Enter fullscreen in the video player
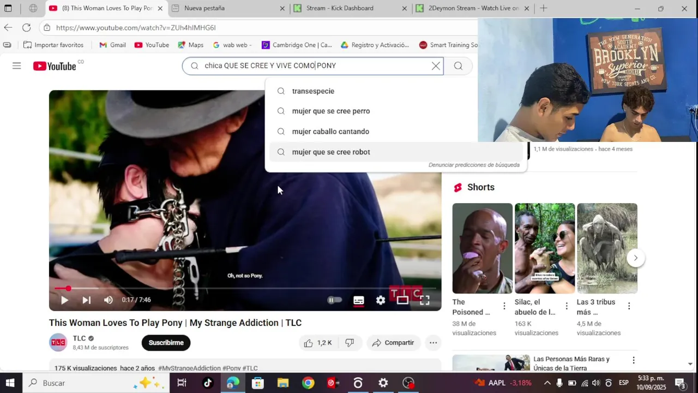 [425, 300]
